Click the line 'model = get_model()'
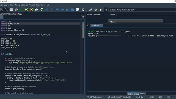 pyautogui.click(x=14, y=89)
